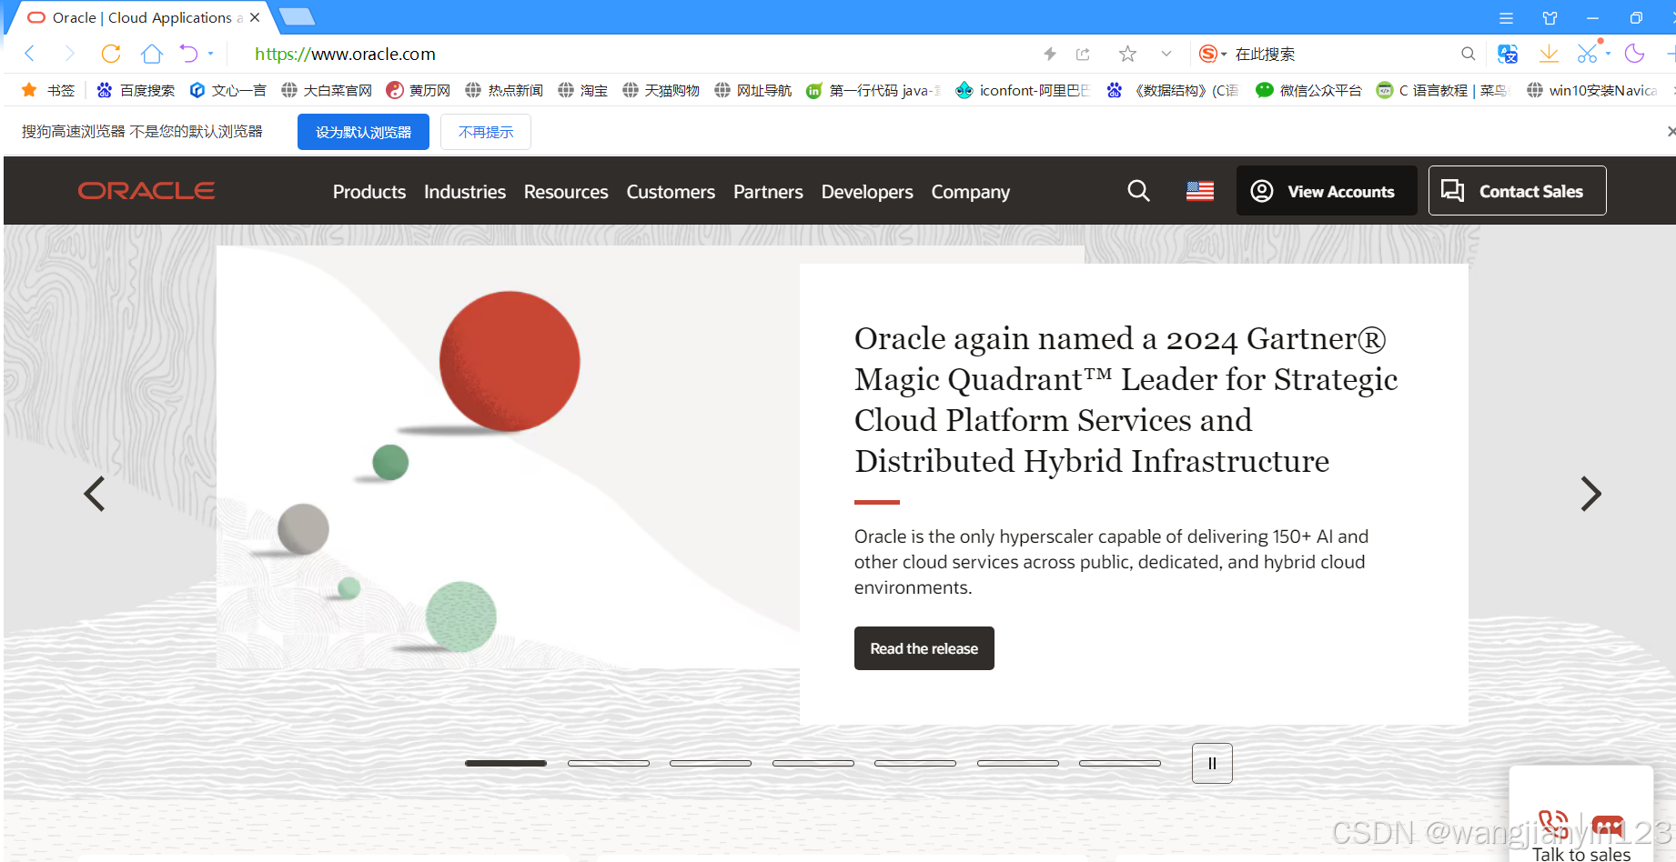Select country via the US flag icon
The height and width of the screenshot is (862, 1676).
1200,191
